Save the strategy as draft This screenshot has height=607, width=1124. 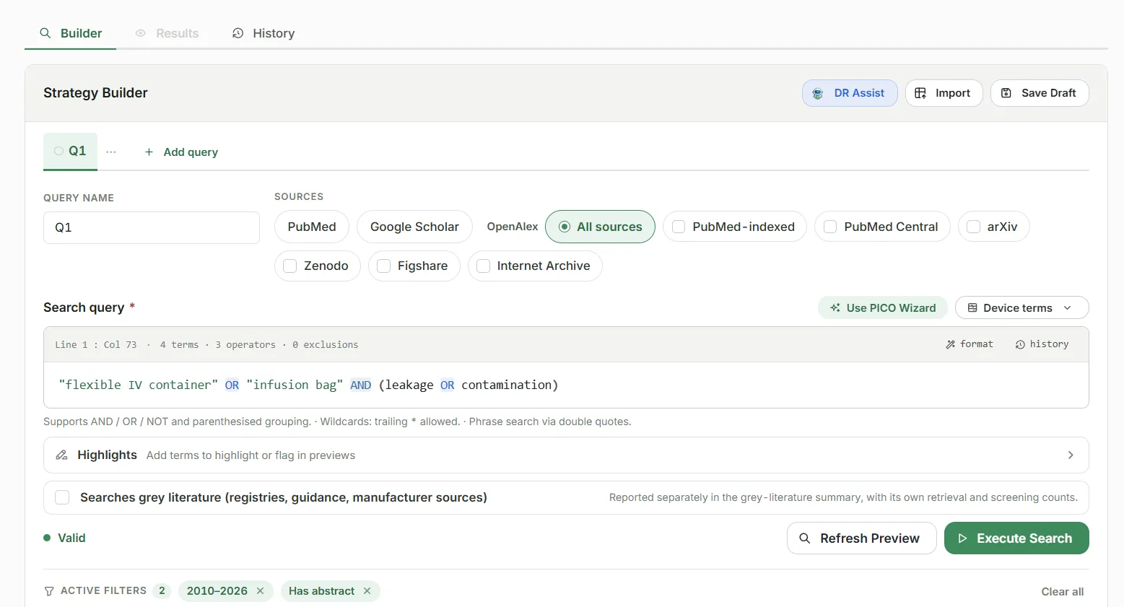[x=1040, y=93]
